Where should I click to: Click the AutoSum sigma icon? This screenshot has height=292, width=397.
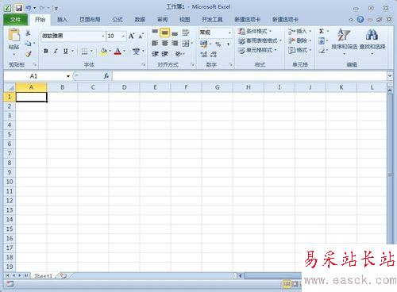click(322, 31)
